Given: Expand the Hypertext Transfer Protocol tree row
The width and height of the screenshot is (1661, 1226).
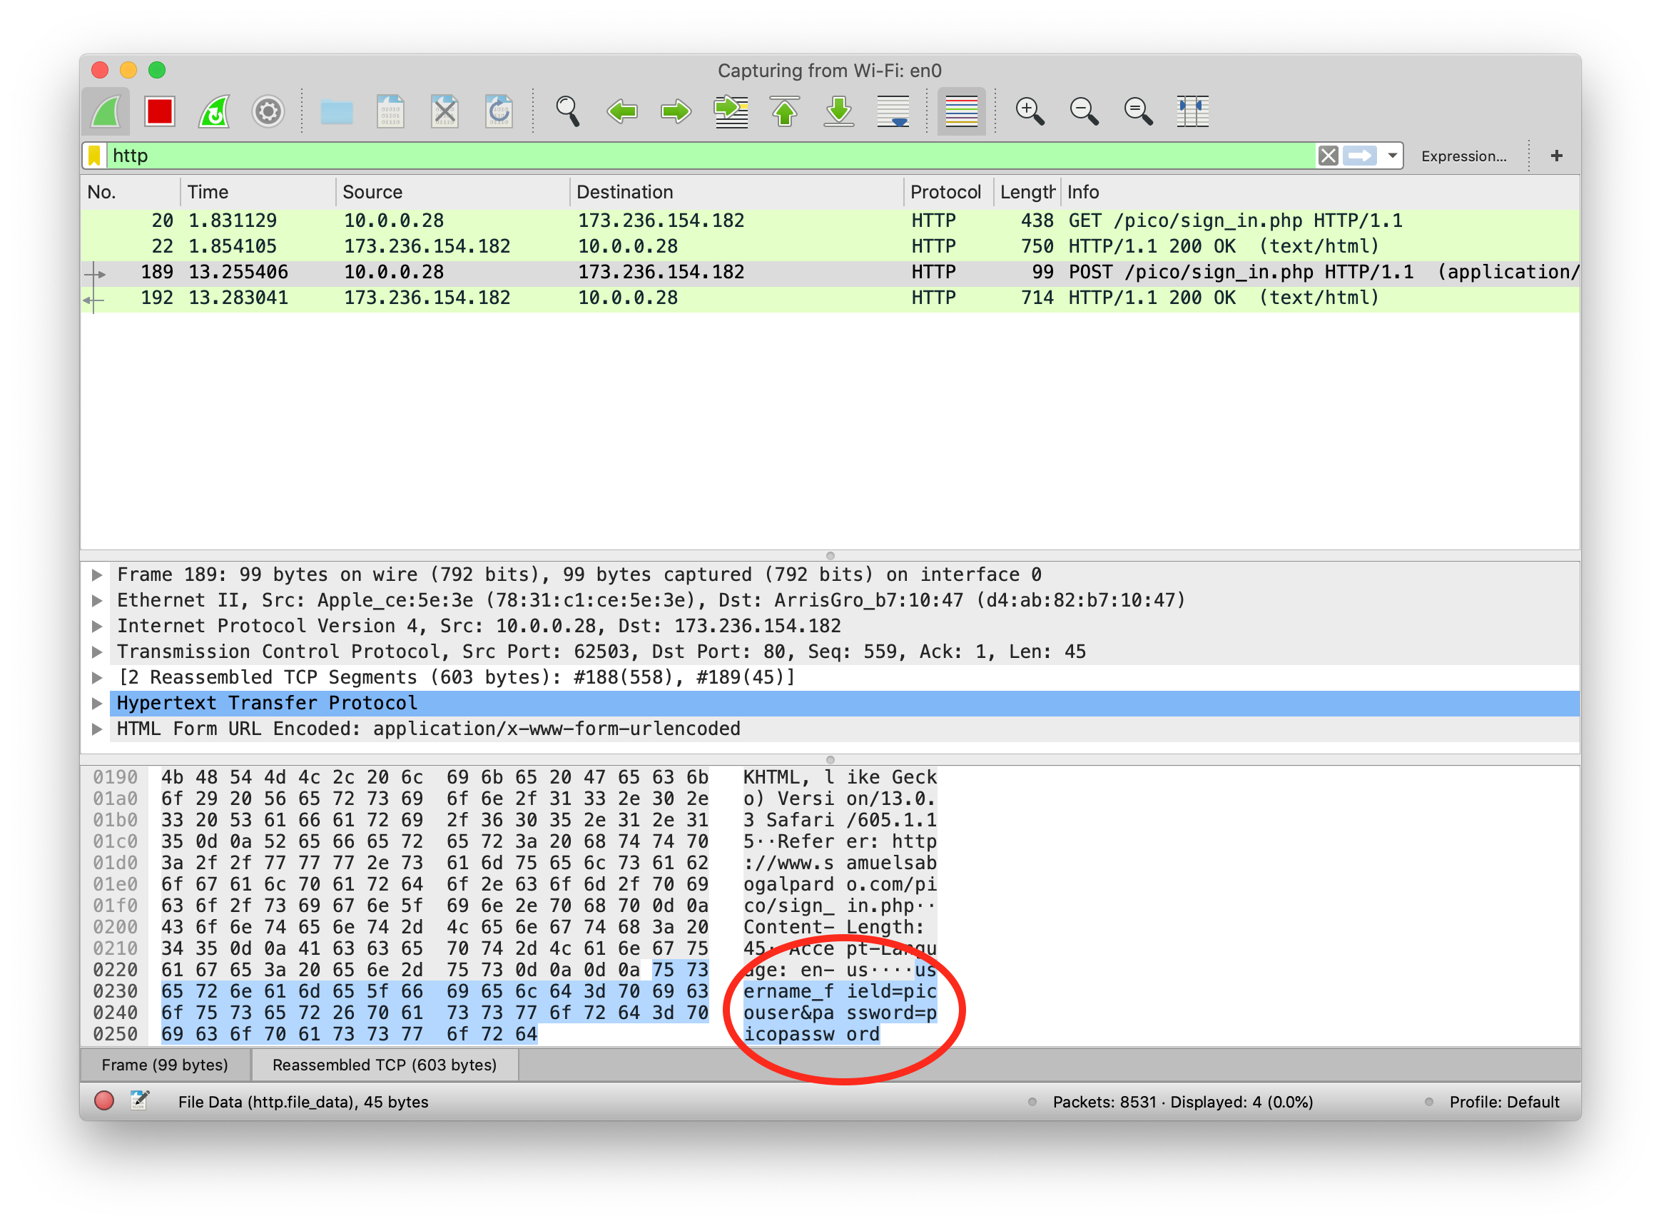Looking at the screenshot, I should coord(97,703).
